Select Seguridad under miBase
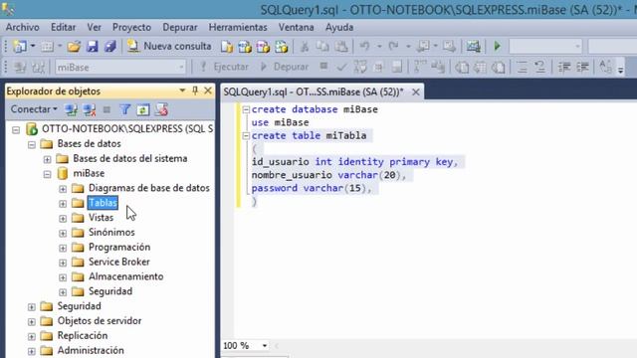This screenshot has height=358, width=637. click(x=110, y=291)
